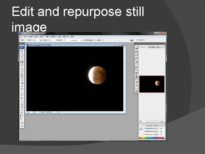Open the Analysis menu
This screenshot has width=205, height=154.
[54, 37]
